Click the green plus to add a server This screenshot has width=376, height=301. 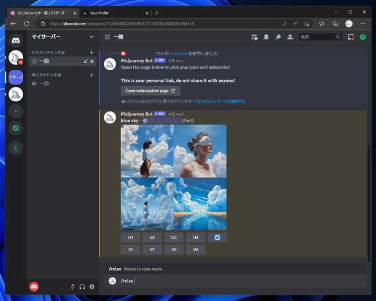pyautogui.click(x=16, y=111)
